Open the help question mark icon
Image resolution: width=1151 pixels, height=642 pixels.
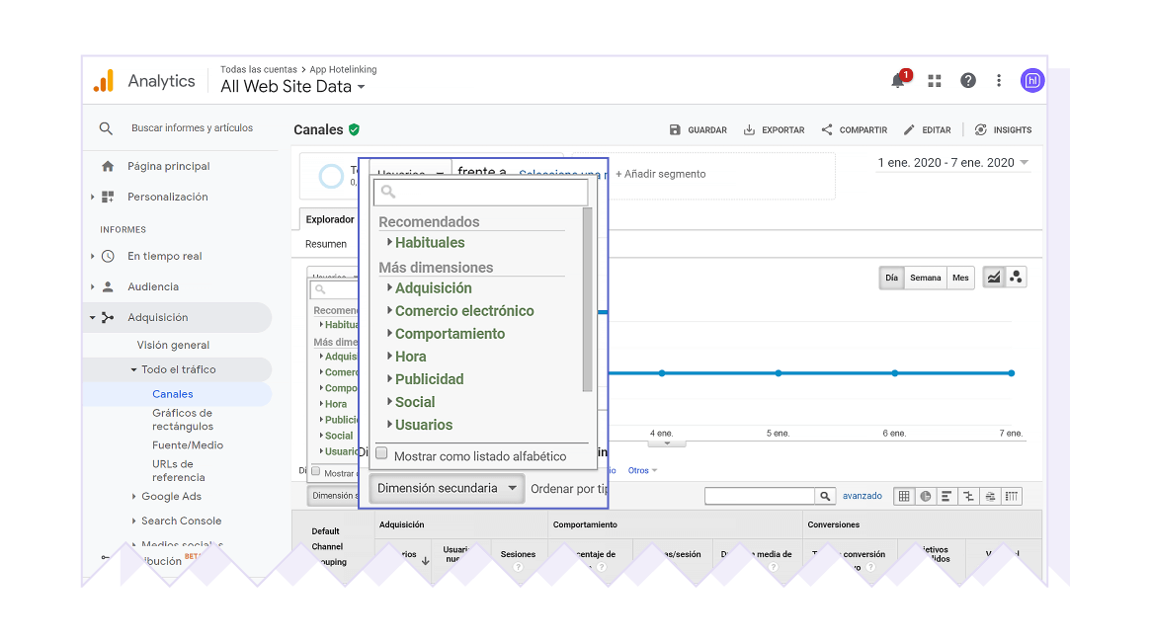(968, 81)
